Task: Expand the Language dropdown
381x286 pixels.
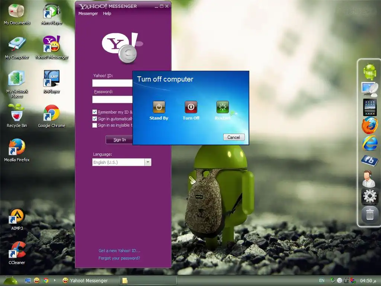Action: (148, 162)
